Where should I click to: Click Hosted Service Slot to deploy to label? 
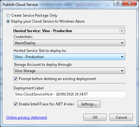tap(40, 51)
